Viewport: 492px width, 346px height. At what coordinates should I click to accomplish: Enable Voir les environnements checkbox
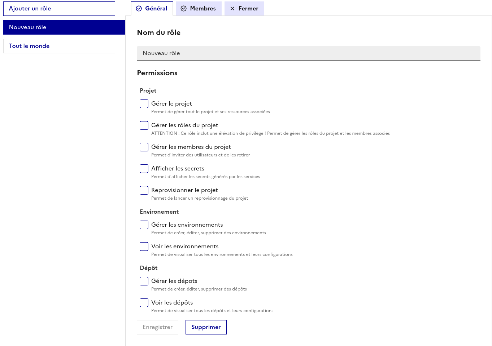(x=144, y=247)
